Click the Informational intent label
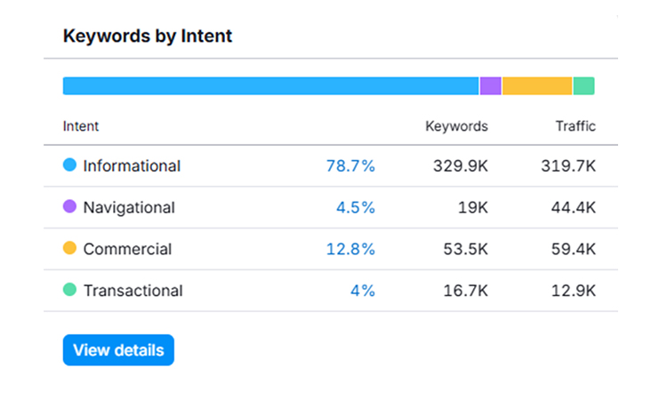The width and height of the screenshot is (667, 400). [132, 166]
